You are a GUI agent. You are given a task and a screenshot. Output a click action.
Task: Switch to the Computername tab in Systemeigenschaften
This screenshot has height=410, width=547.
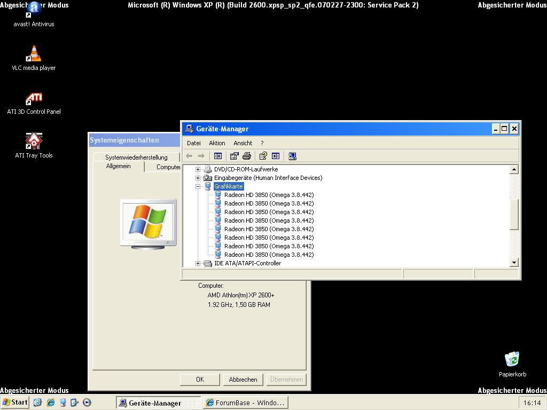point(163,167)
